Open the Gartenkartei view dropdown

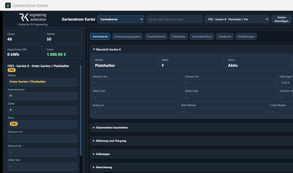tap(121, 19)
